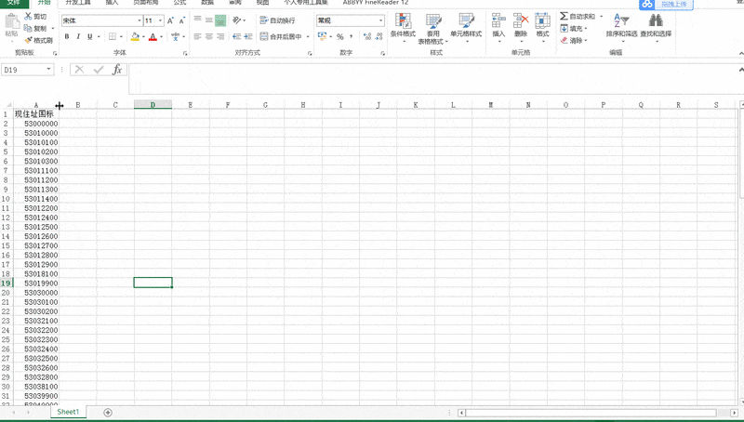Open the File (文件) tab
The width and height of the screenshot is (744, 422).
(14, 3)
